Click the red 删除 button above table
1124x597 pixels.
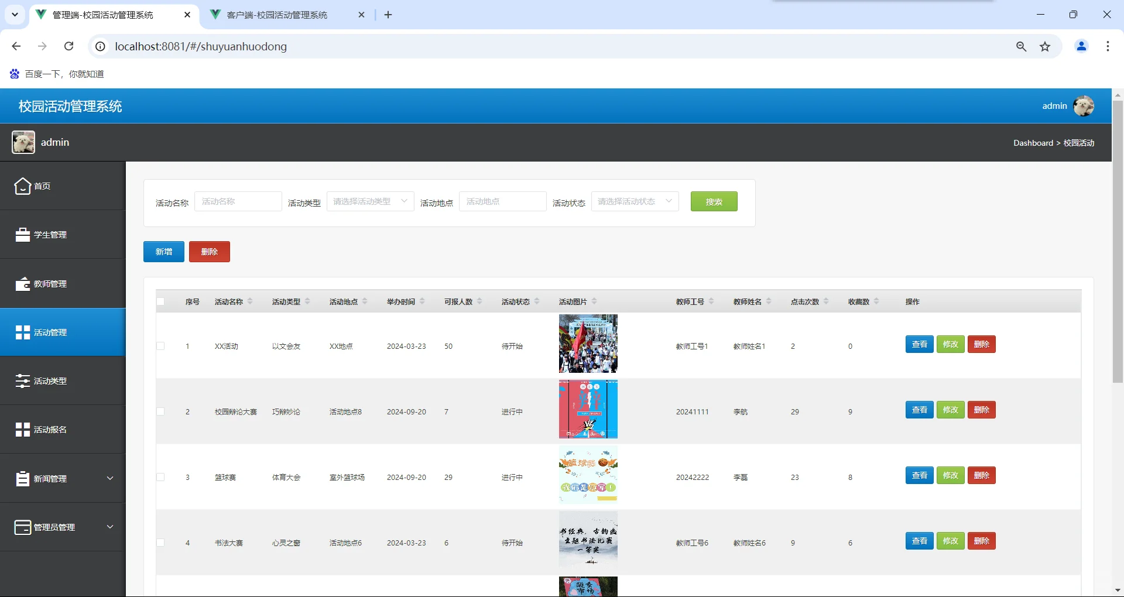point(210,252)
